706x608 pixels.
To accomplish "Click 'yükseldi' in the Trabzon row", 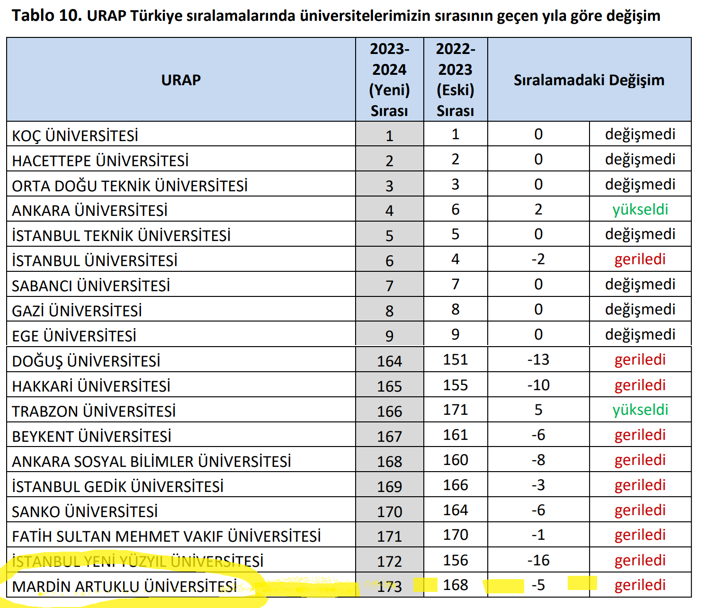I will click(640, 410).
